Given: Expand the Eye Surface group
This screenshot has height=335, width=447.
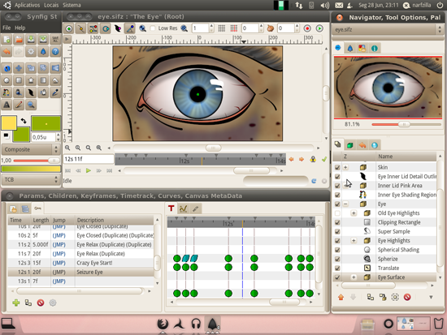Looking at the screenshot, I should click(354, 277).
